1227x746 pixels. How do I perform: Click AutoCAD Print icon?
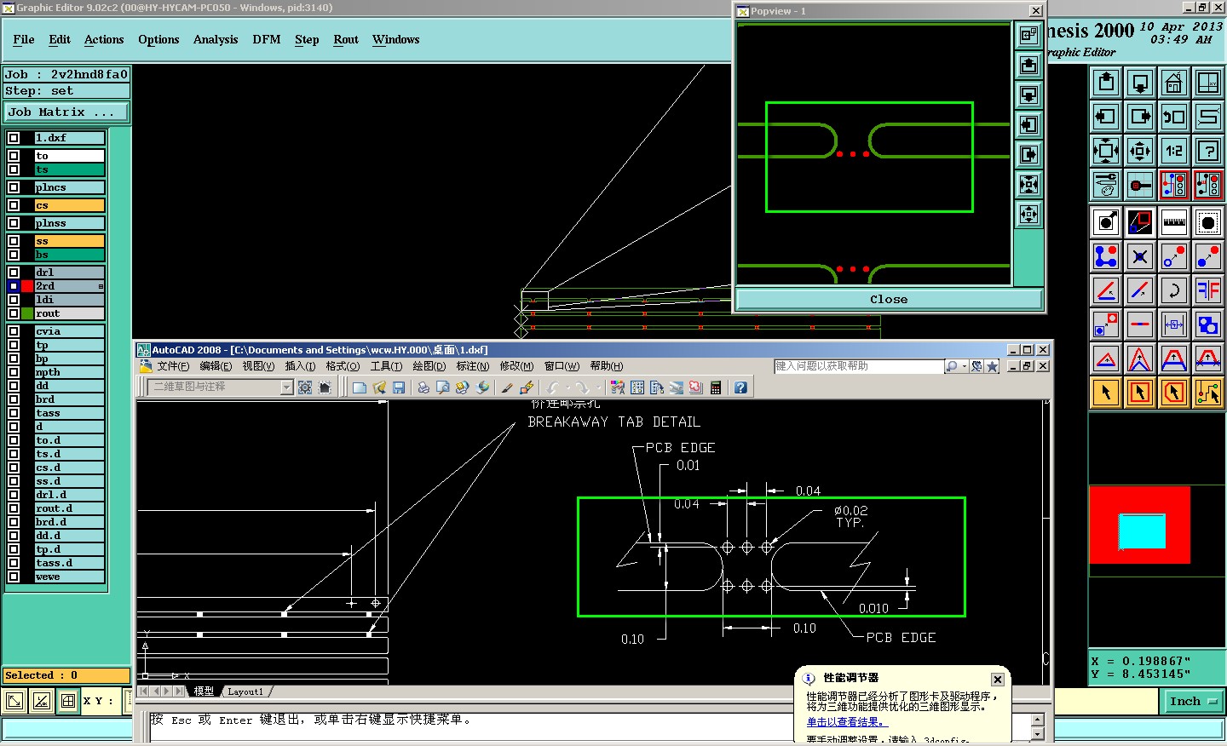[423, 387]
